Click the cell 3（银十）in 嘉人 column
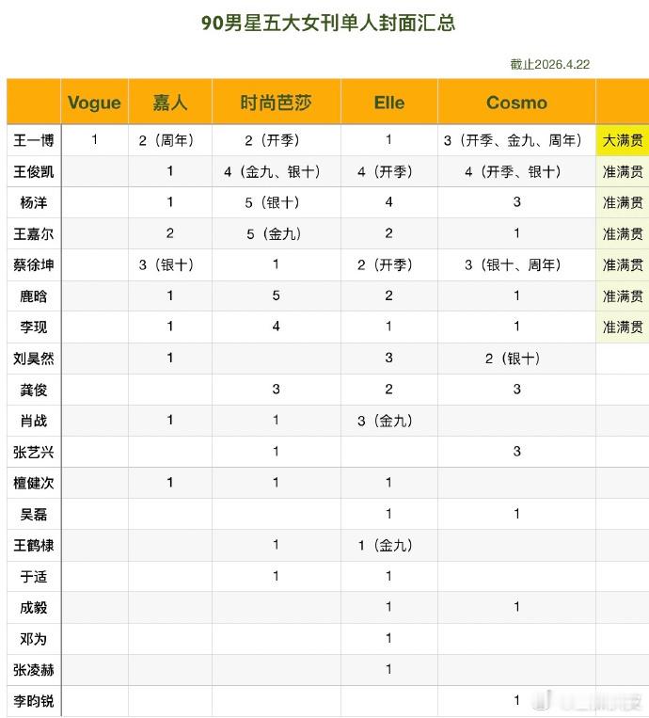This screenshot has width=649, height=718. [170, 264]
